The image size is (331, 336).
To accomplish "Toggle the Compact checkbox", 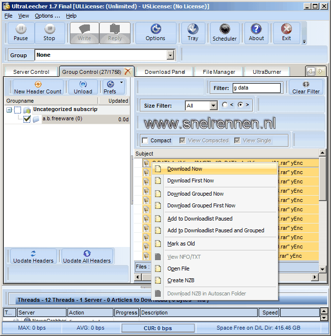I will [145, 140].
